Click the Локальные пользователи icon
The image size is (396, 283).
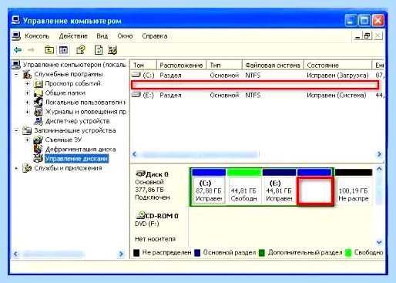point(38,103)
